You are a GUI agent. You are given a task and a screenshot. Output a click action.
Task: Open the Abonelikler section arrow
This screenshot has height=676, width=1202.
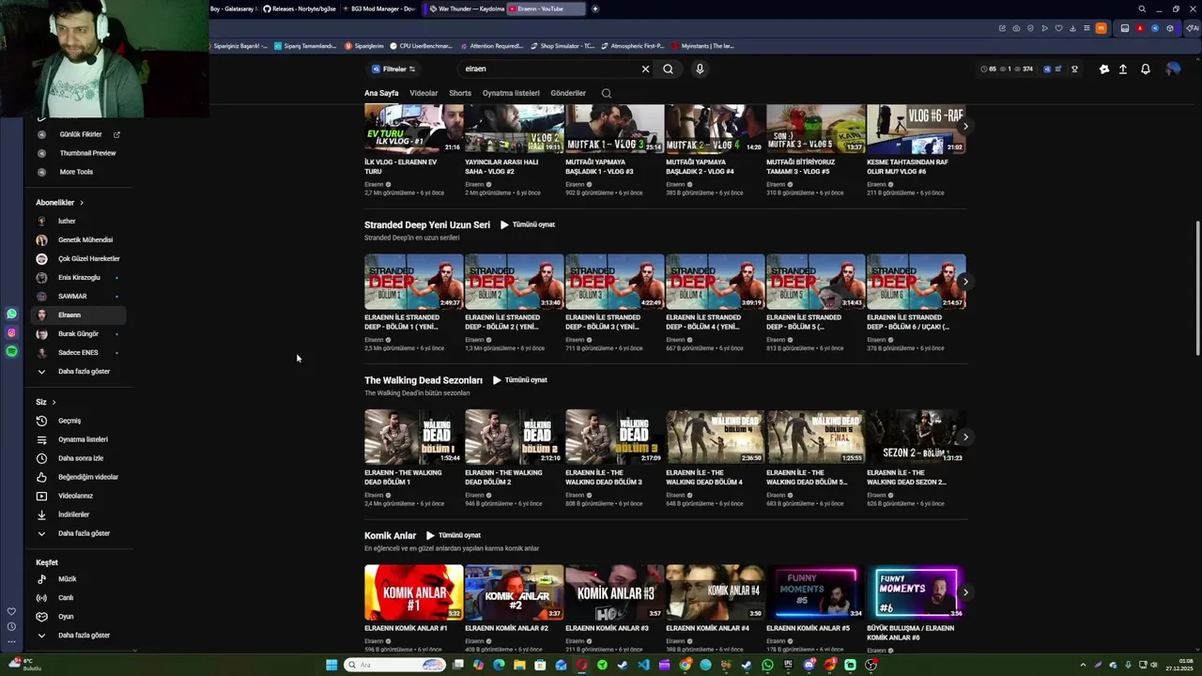[82, 203]
